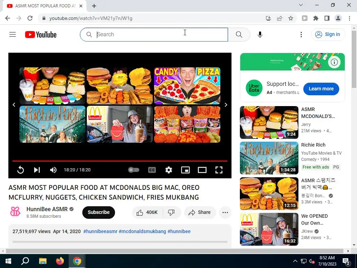
Task: Skip to next video in player
Action: [x=37, y=170]
